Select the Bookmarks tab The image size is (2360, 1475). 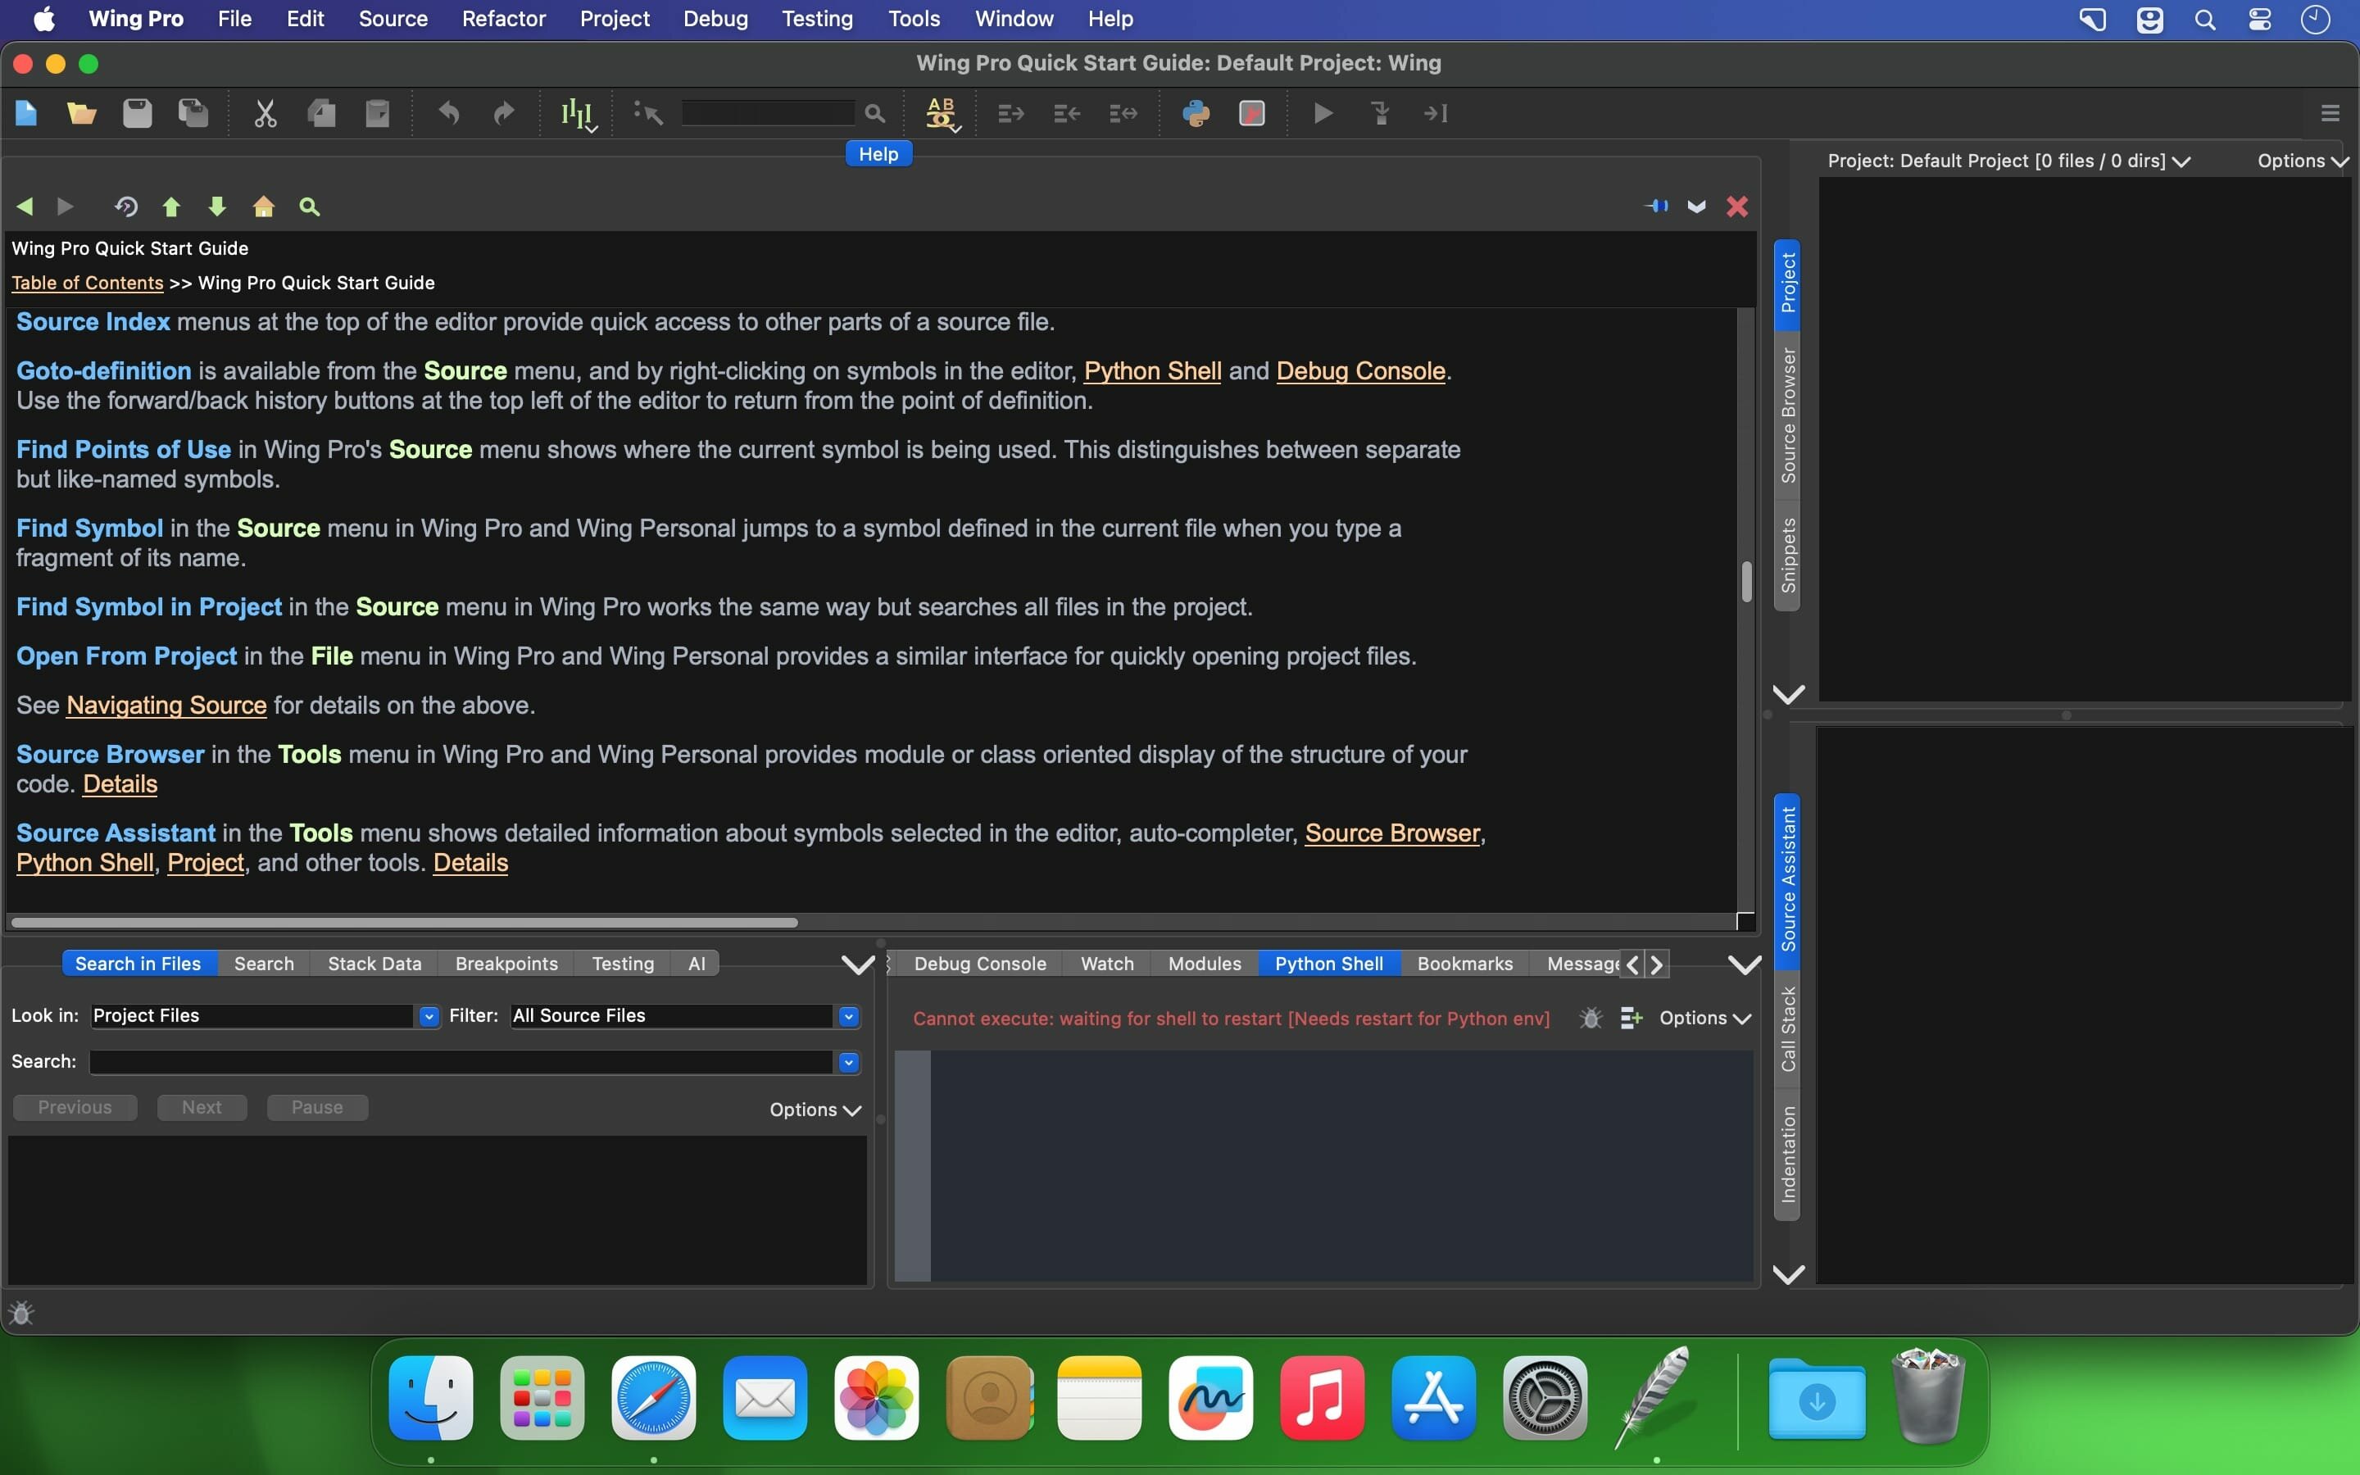(1465, 964)
